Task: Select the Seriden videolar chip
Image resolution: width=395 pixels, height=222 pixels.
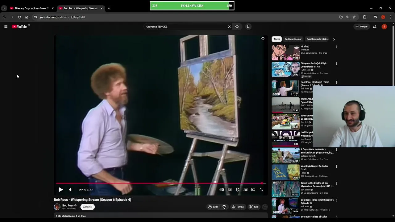Action: [293, 39]
